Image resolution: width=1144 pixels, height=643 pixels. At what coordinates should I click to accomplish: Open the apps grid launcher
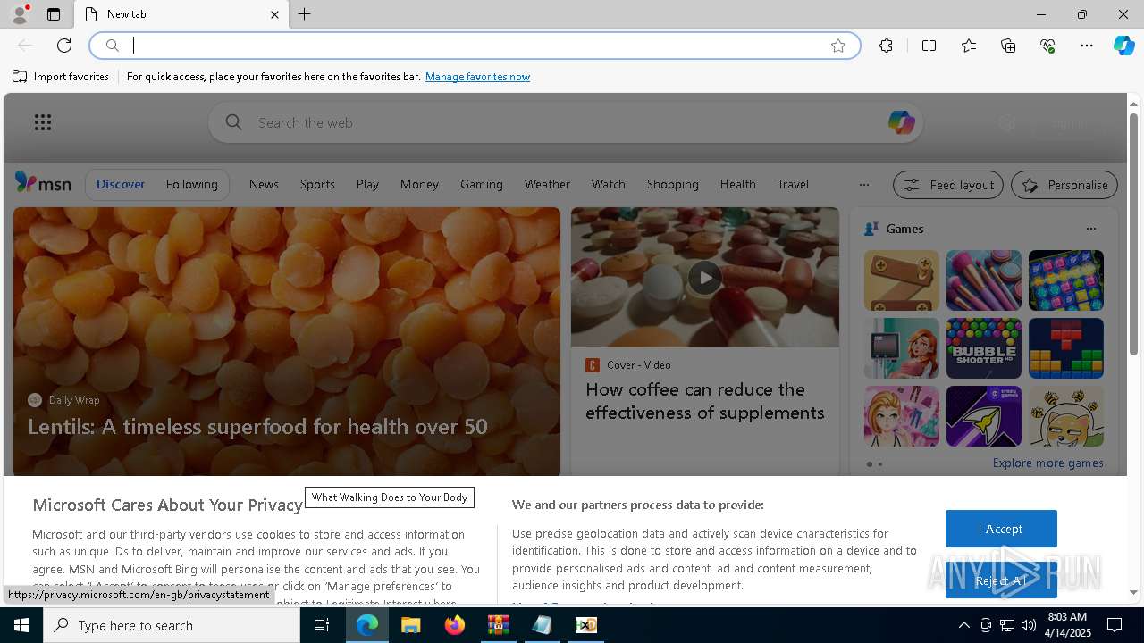point(43,122)
